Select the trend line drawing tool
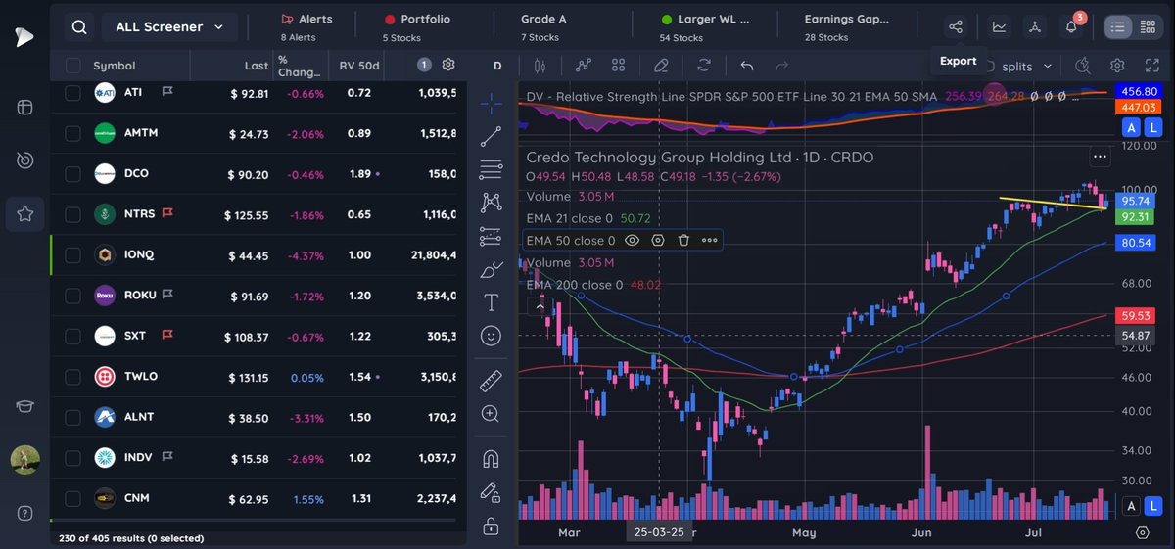The image size is (1175, 549). point(492,137)
